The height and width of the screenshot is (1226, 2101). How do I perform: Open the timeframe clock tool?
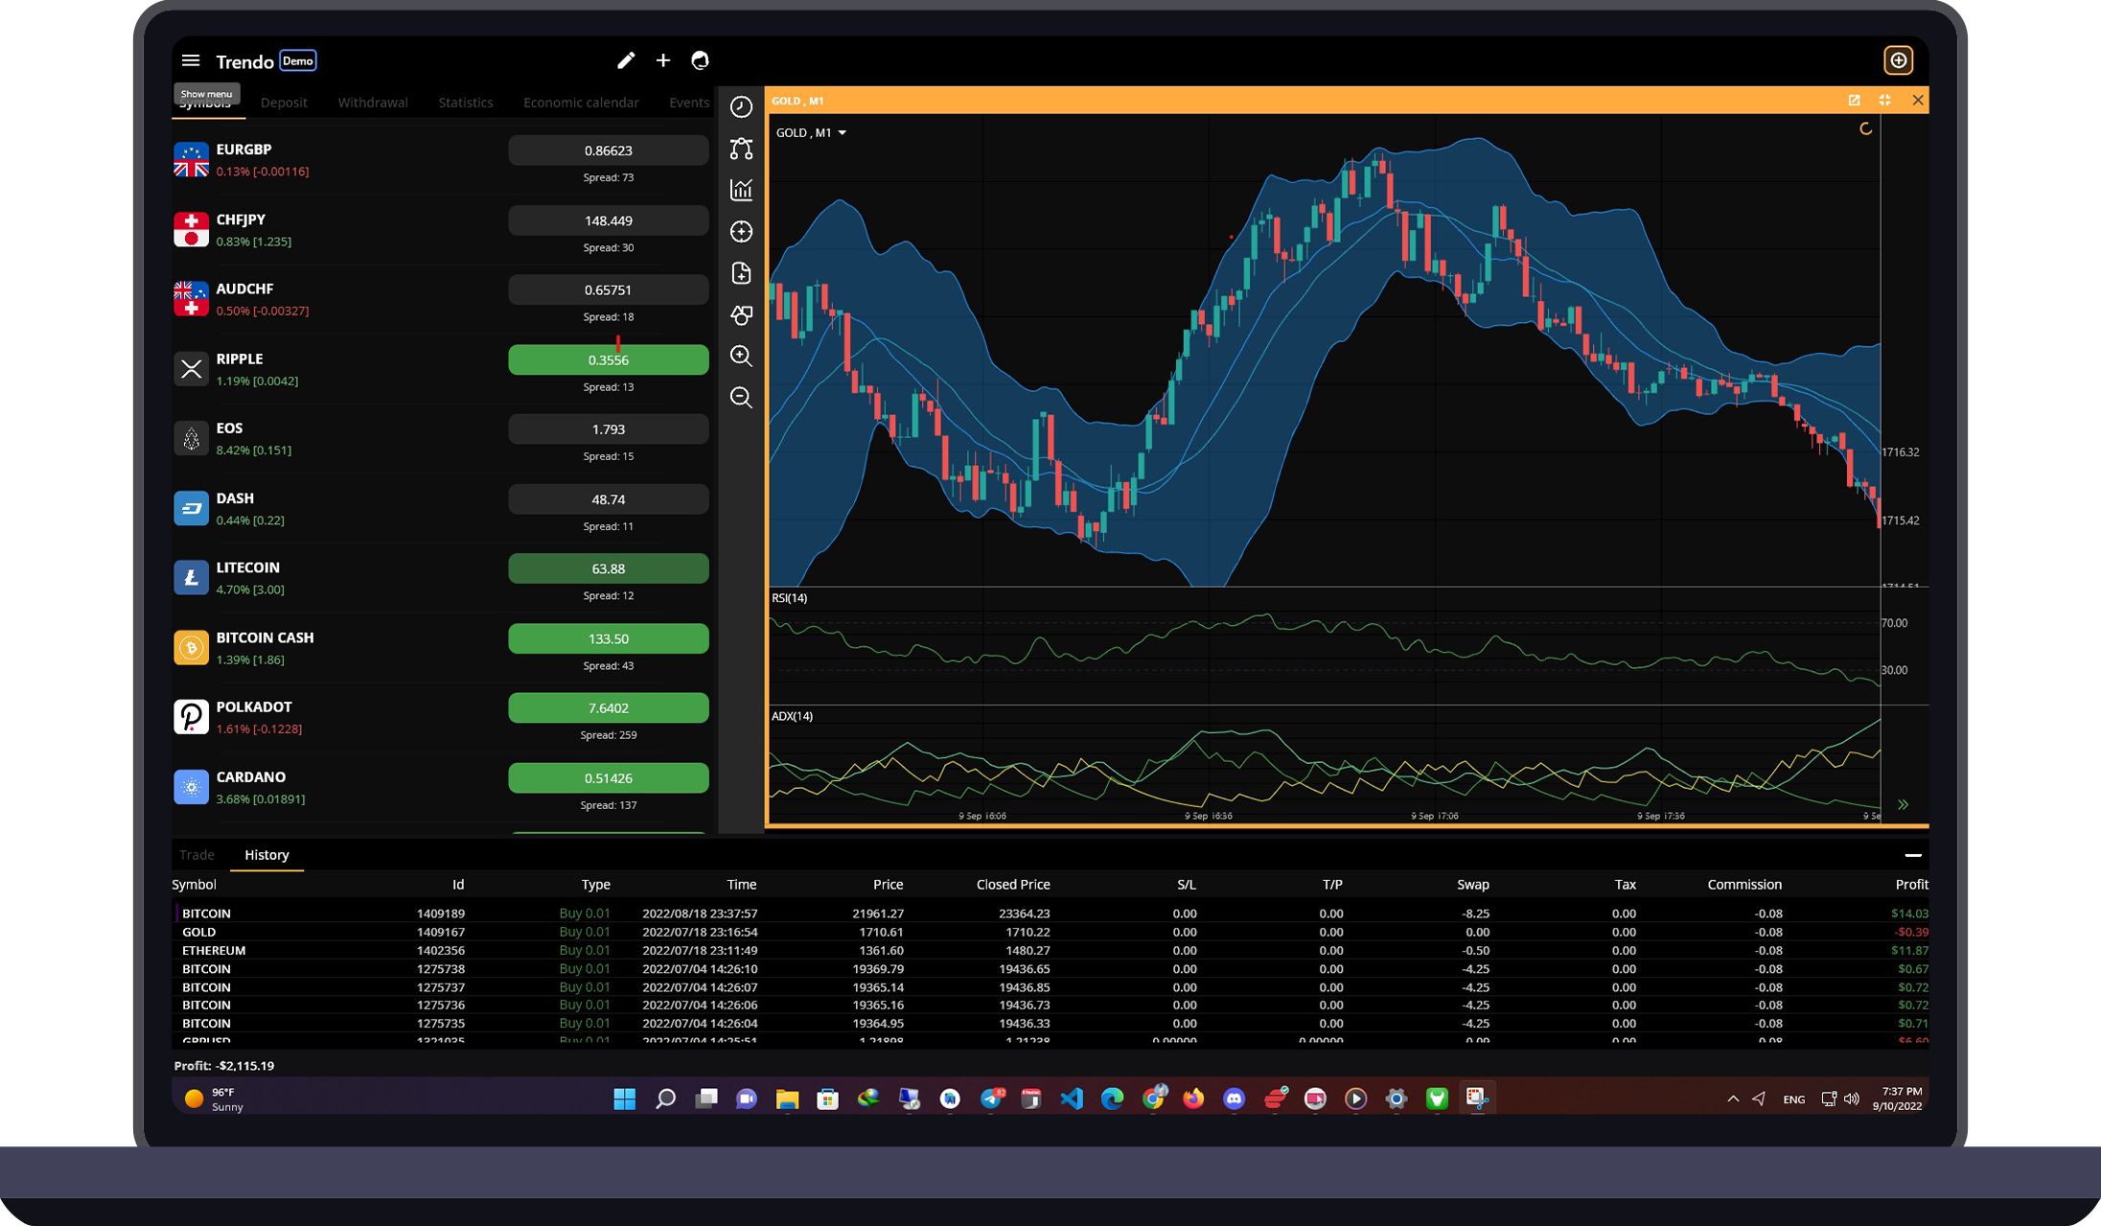741,106
